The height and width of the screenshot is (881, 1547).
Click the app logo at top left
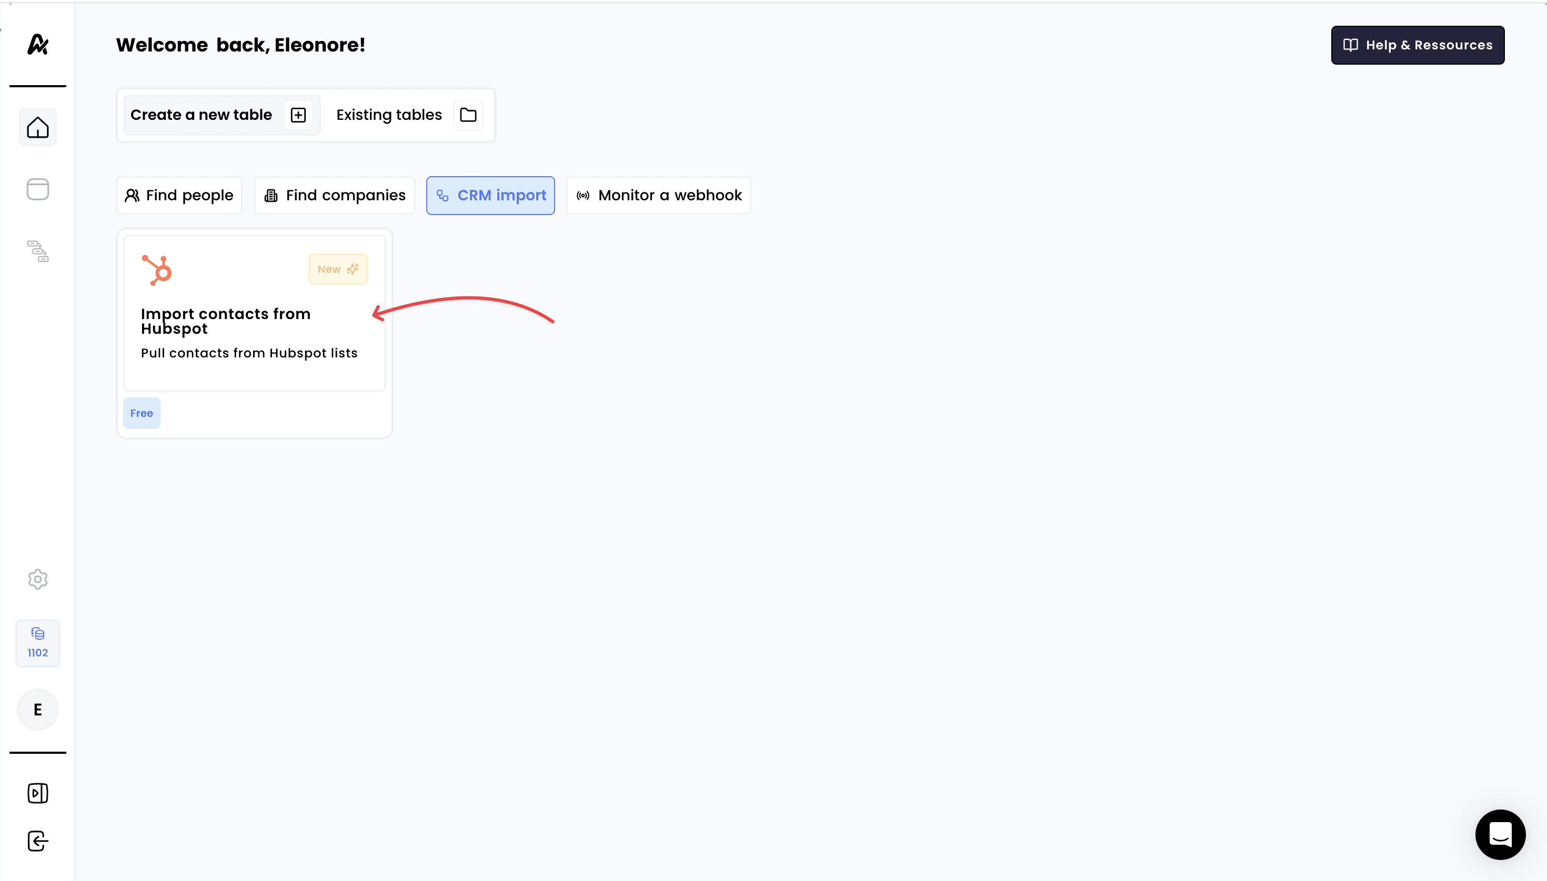click(x=37, y=44)
